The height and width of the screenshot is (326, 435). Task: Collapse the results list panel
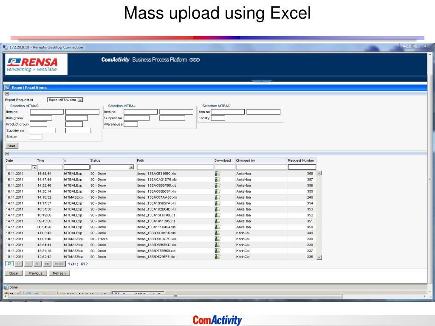(7, 154)
